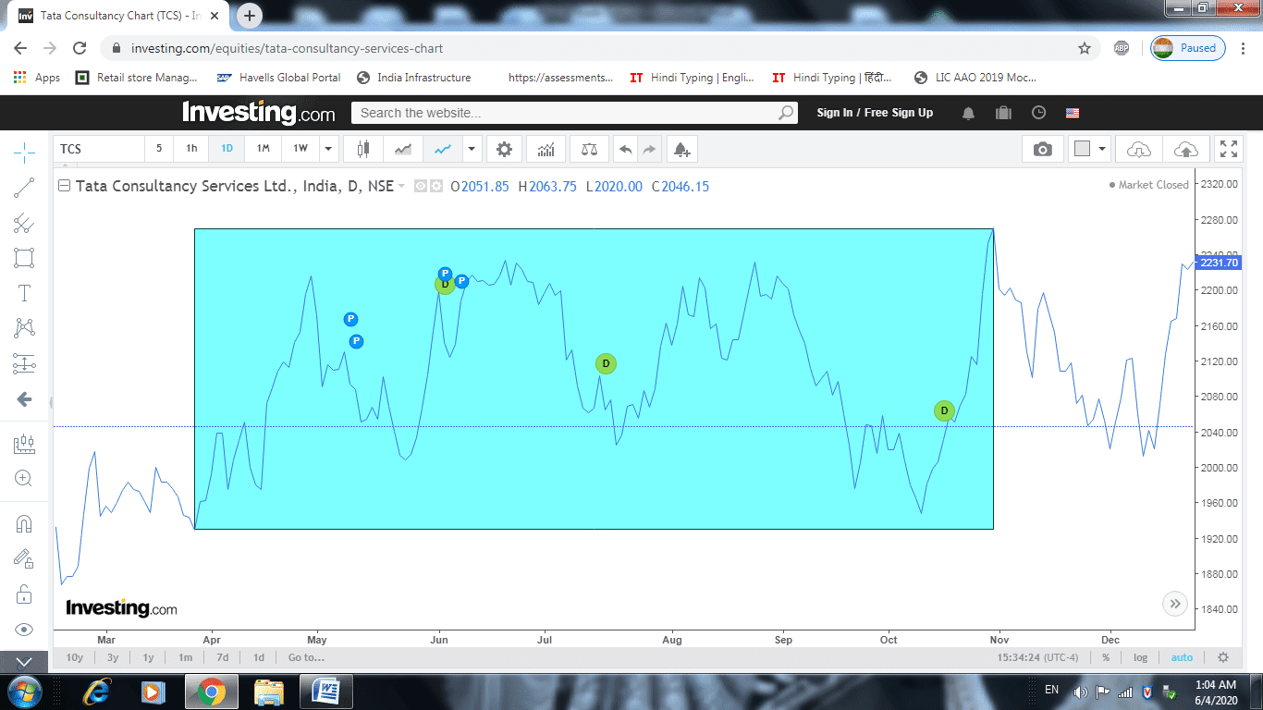The height and width of the screenshot is (710, 1263).
Task: Load a saved chart layout from cloud
Action: point(1139,149)
